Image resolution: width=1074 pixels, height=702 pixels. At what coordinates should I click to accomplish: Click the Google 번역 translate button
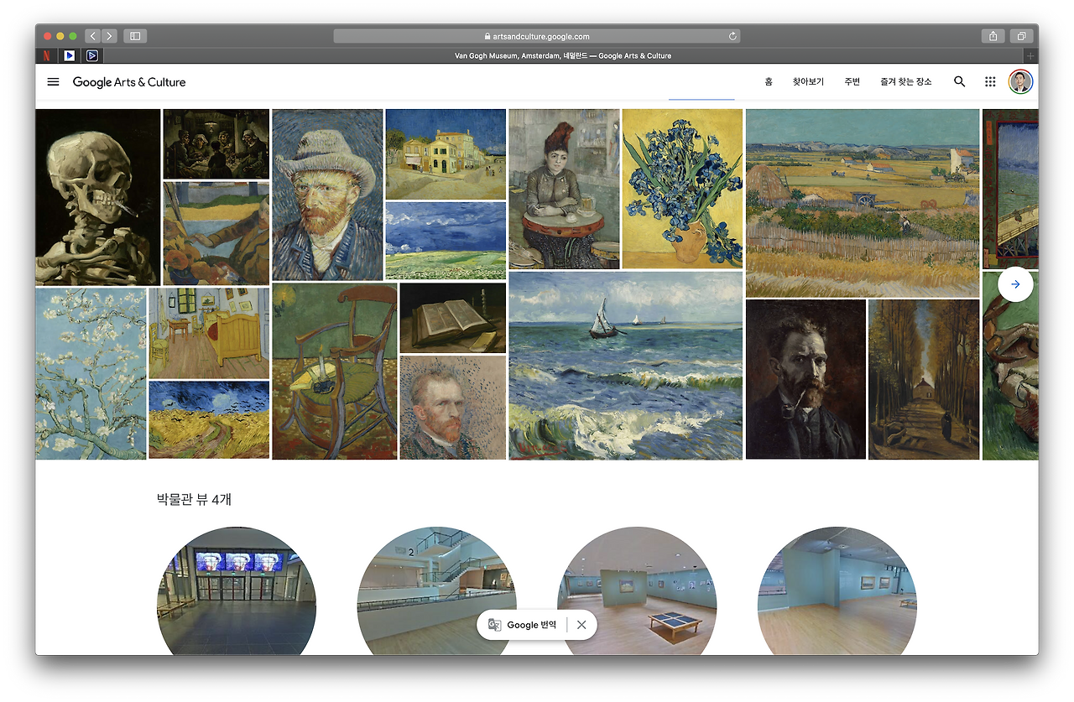point(522,625)
